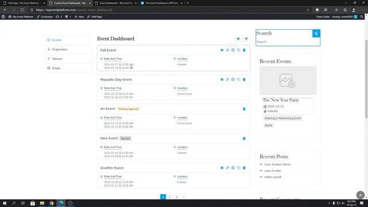Go back in the browser
The width and height of the screenshot is (368, 207).
5,10
